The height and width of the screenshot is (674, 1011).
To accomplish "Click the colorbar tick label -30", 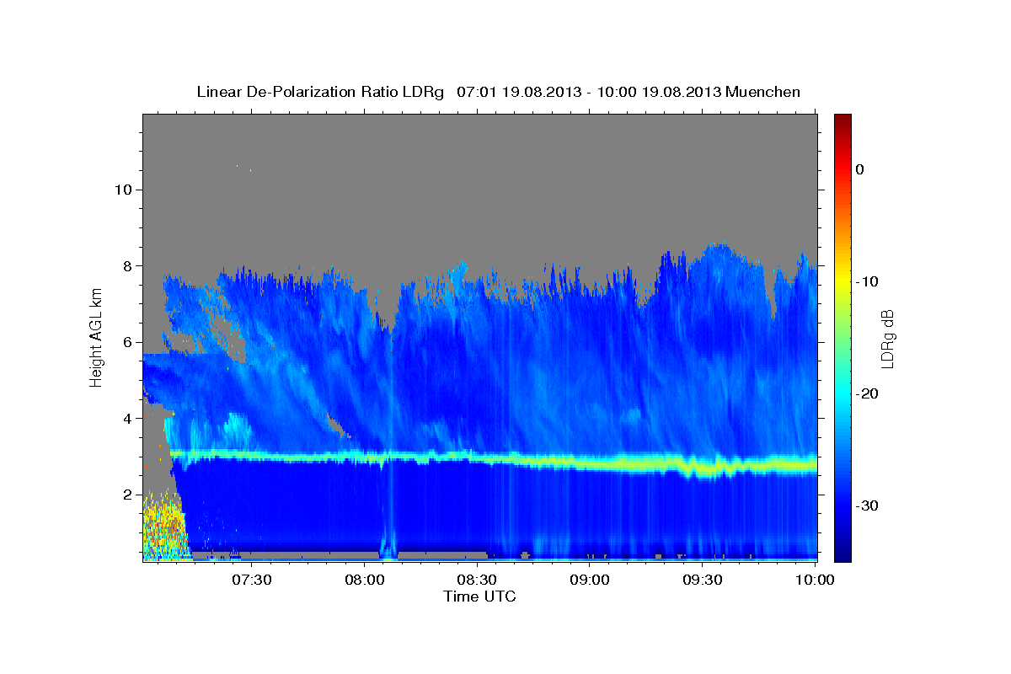I will (868, 505).
